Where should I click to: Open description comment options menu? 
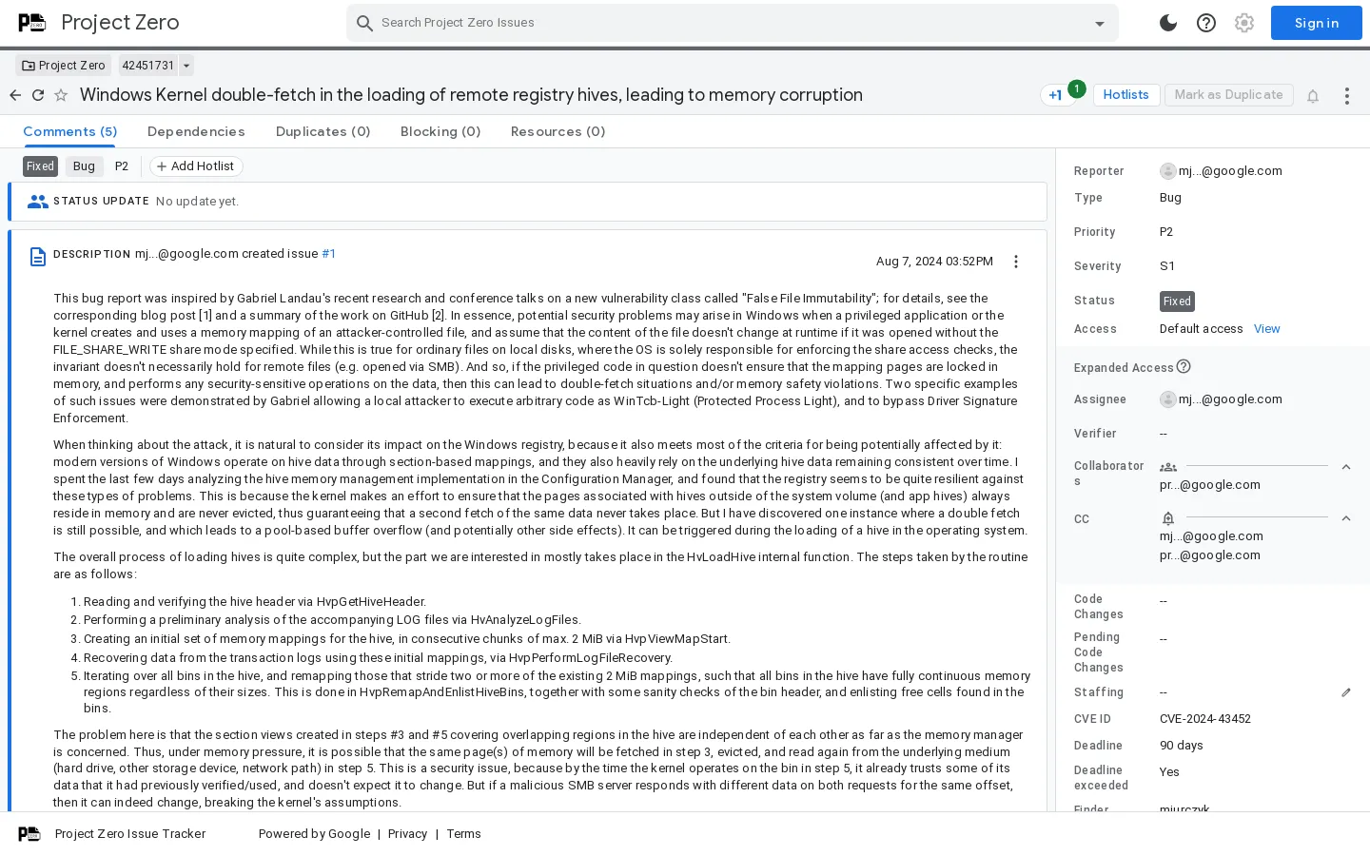click(x=1016, y=262)
